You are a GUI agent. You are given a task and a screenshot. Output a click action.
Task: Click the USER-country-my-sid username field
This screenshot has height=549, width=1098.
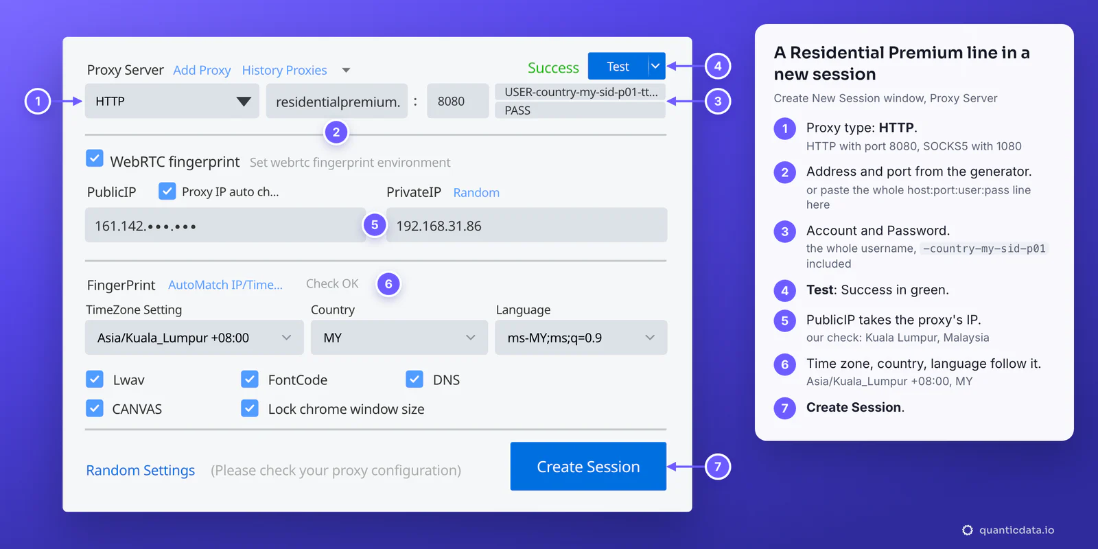580,92
